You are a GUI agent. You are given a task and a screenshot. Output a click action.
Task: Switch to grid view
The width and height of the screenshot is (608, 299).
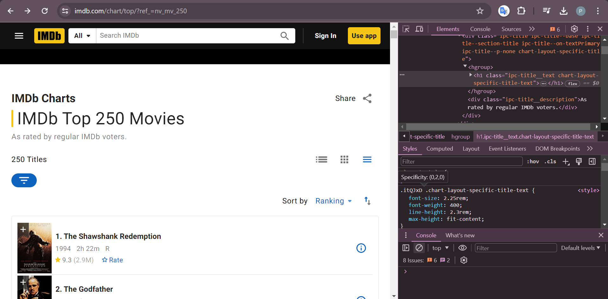344,159
